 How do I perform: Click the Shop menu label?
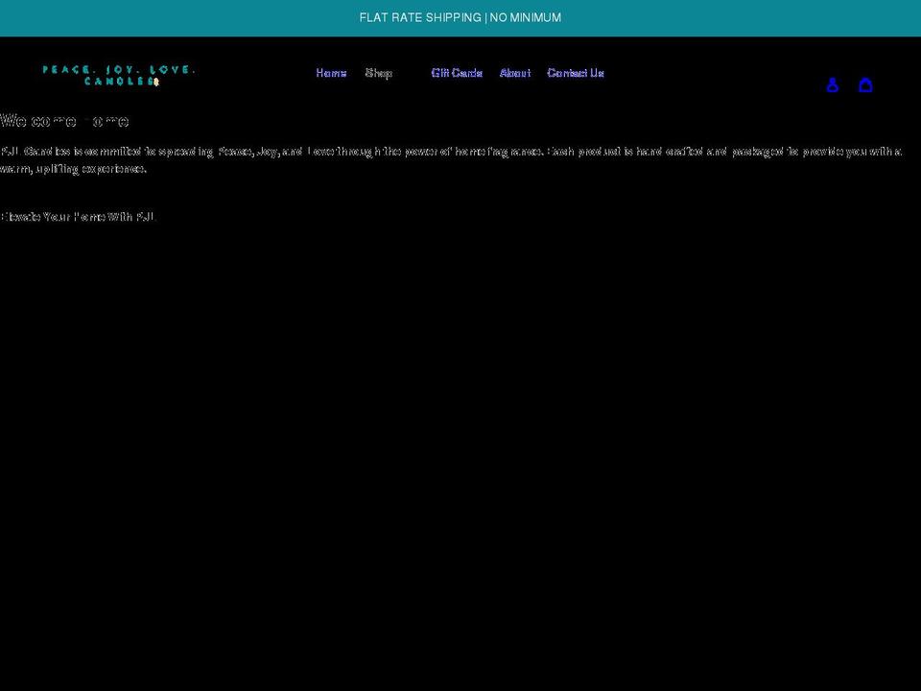tap(379, 73)
